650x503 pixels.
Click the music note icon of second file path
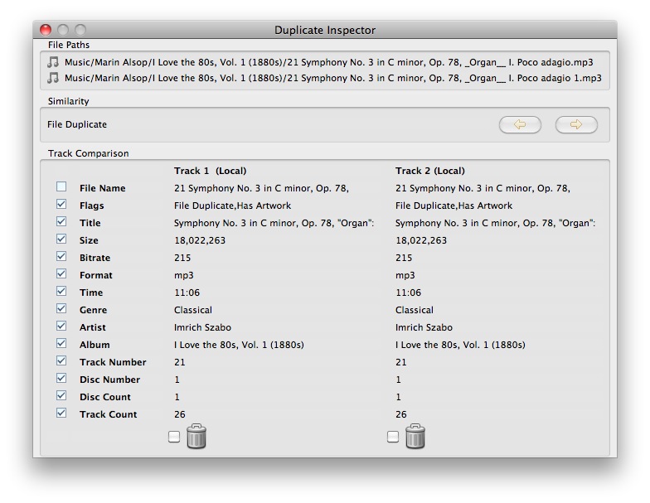click(53, 78)
